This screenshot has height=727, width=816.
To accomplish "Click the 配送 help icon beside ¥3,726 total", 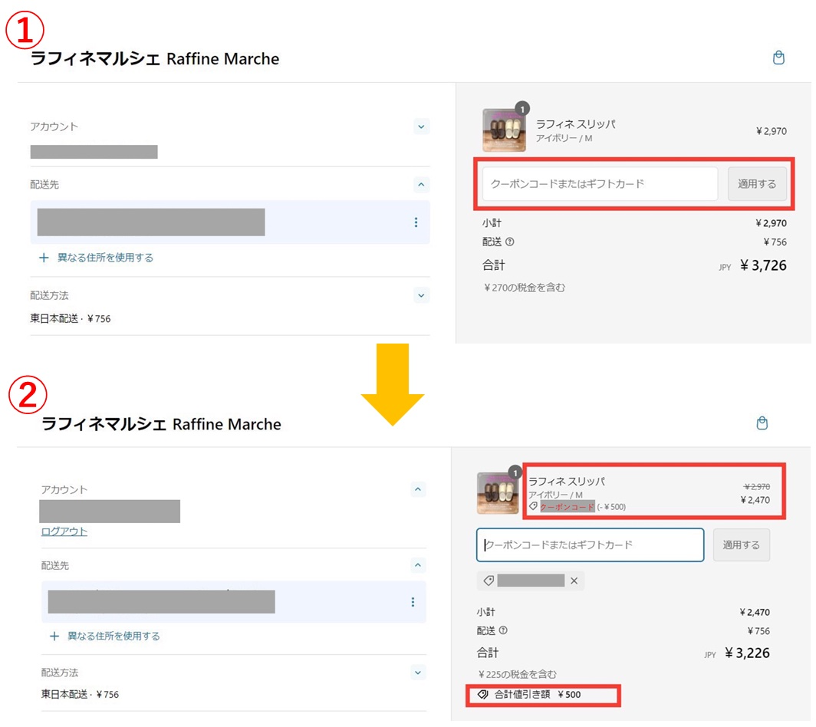I will point(510,242).
